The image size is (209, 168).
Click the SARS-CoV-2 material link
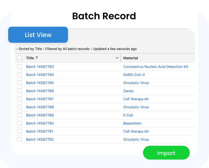[x=134, y=75]
